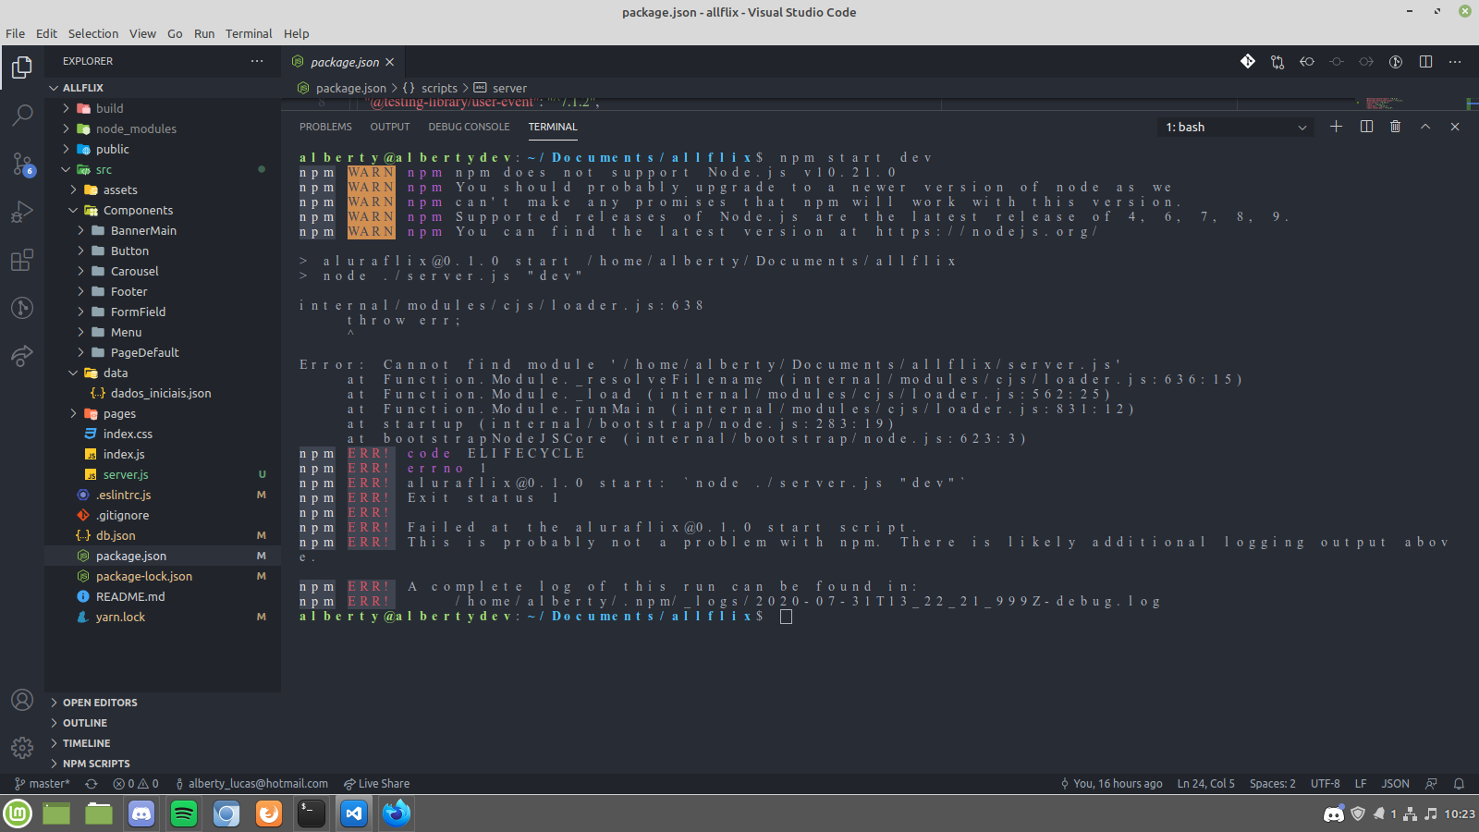This screenshot has width=1479, height=832.
Task: Open dados_iniciais.json file
Action: pos(163,393)
